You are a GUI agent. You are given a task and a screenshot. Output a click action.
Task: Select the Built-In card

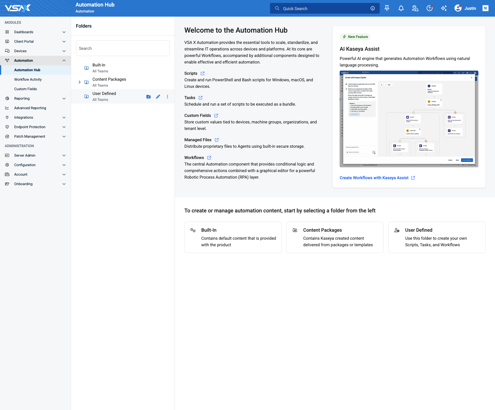coord(233,237)
